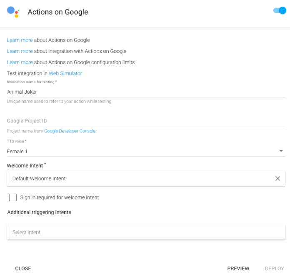Click the Animal Joker invocation name field

[146, 92]
